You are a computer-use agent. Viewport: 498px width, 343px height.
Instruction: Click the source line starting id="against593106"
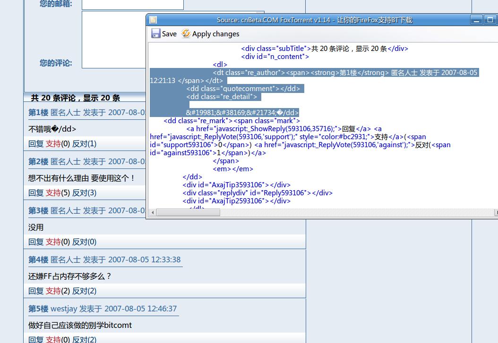point(208,153)
